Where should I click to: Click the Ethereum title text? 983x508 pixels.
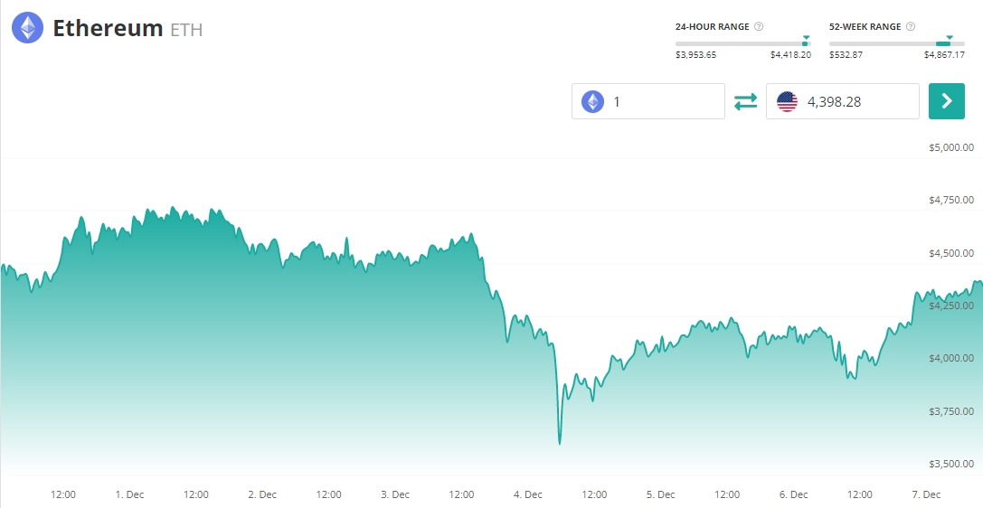[x=108, y=28]
